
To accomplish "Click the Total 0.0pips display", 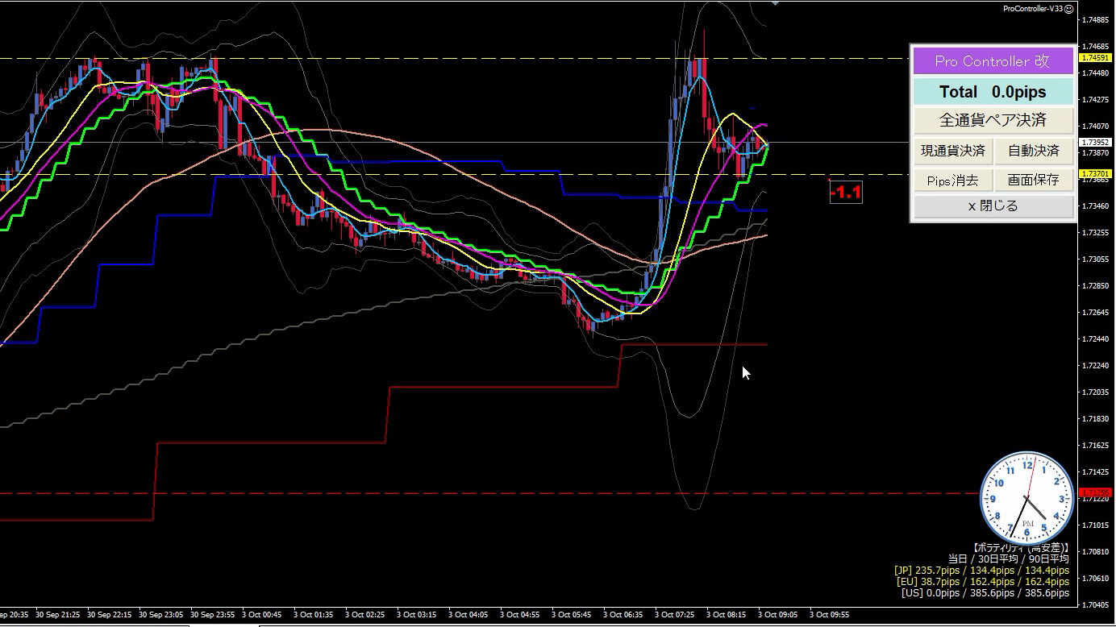I will (993, 92).
